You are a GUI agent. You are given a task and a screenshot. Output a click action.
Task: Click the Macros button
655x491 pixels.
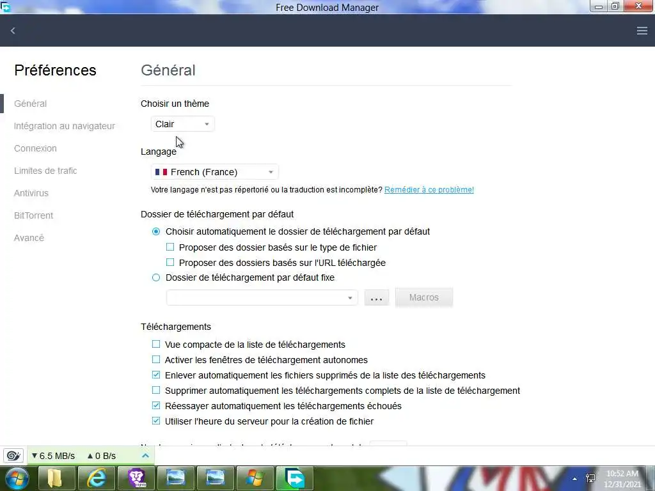pos(424,297)
